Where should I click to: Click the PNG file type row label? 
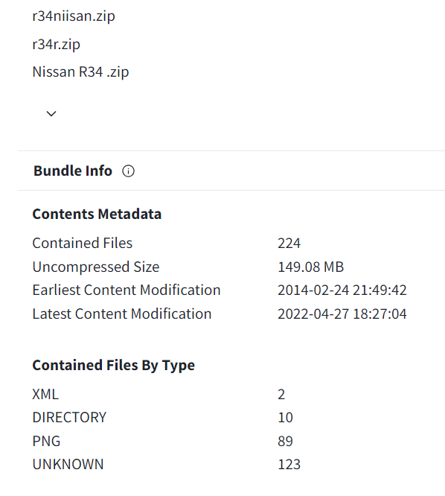tap(46, 442)
